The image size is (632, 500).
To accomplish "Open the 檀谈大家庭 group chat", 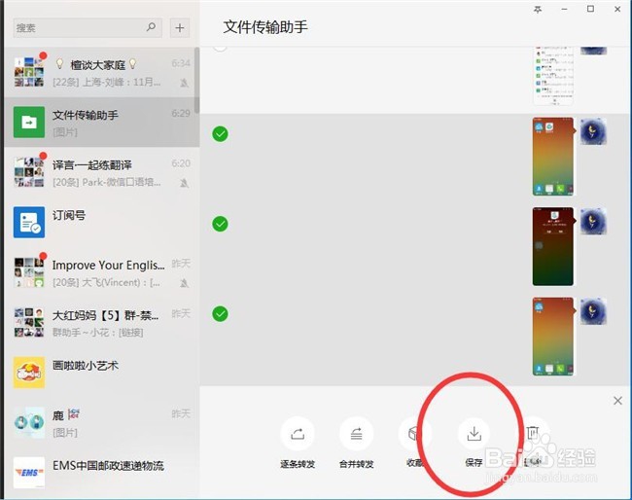I will click(x=100, y=72).
